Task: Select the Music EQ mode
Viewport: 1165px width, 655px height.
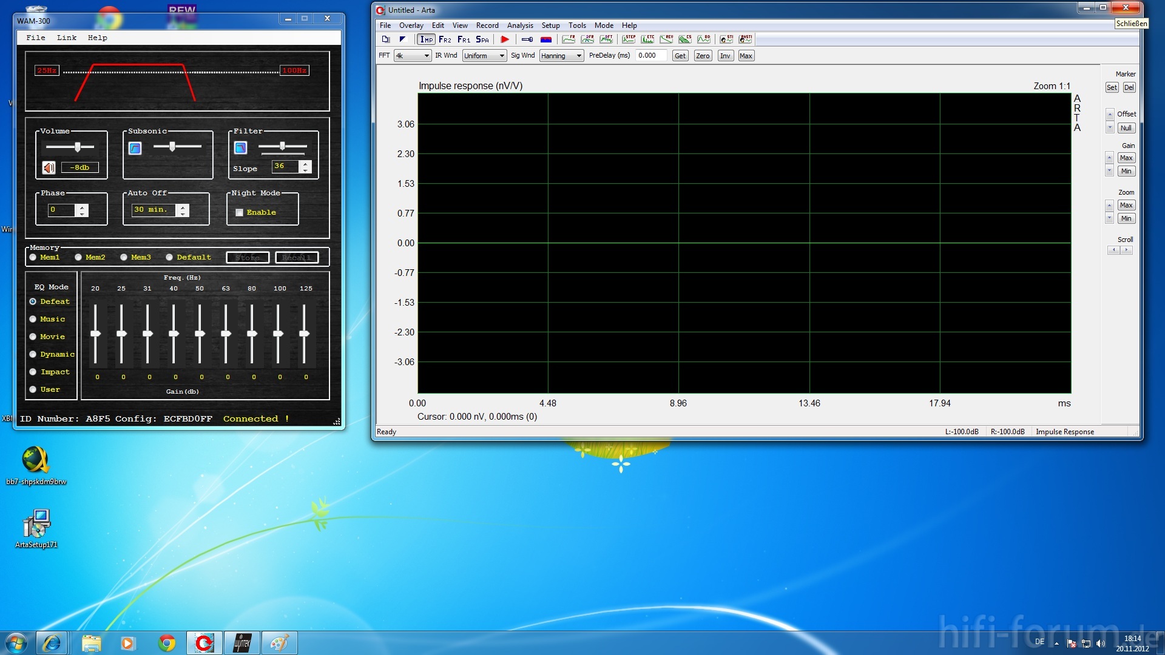Action: (33, 319)
